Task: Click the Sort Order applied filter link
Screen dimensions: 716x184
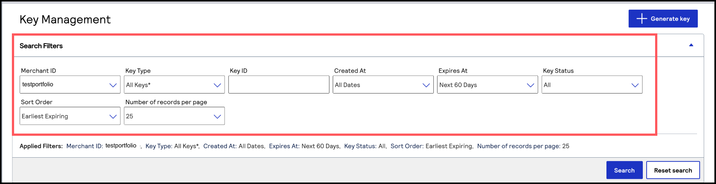Action: (407, 146)
